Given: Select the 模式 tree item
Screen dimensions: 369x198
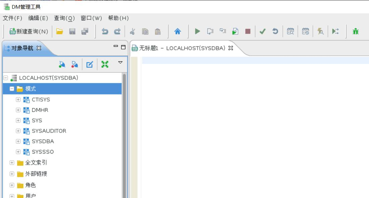Looking at the screenshot, I should pos(30,89).
